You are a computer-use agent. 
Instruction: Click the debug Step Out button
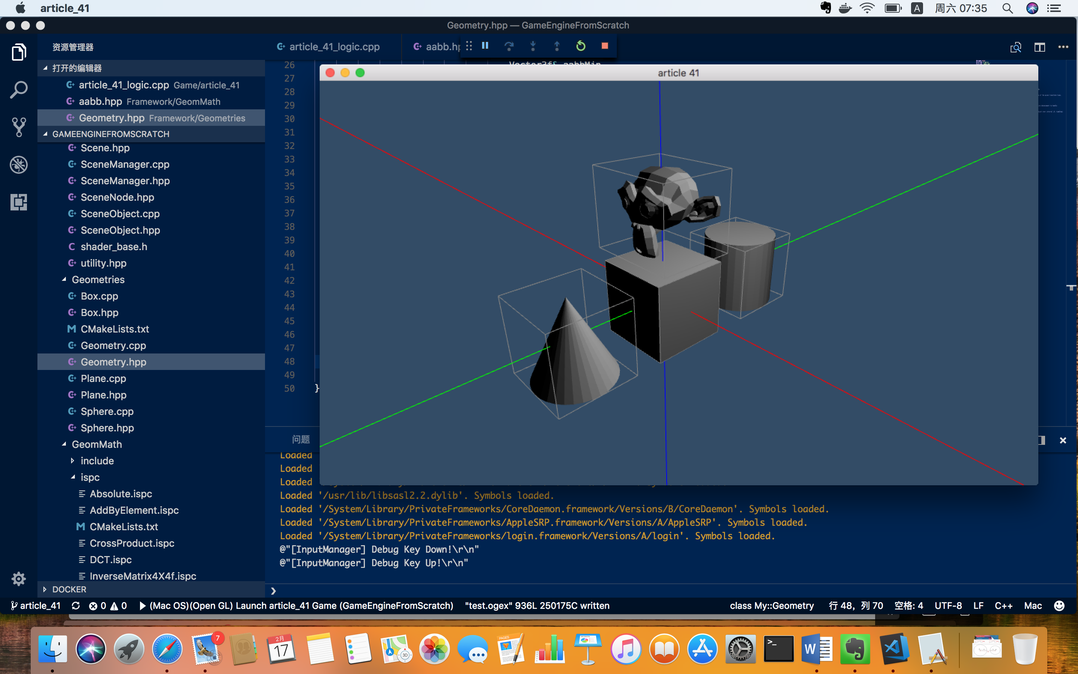tap(557, 45)
